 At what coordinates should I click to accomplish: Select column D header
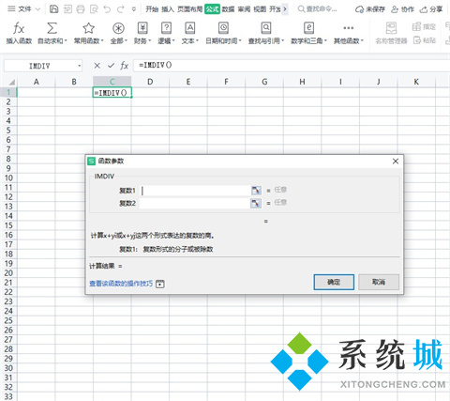click(x=150, y=82)
